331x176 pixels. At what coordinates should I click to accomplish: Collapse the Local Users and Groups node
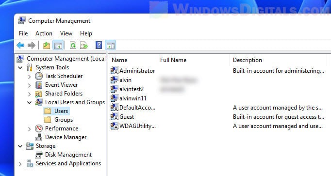click(29, 103)
